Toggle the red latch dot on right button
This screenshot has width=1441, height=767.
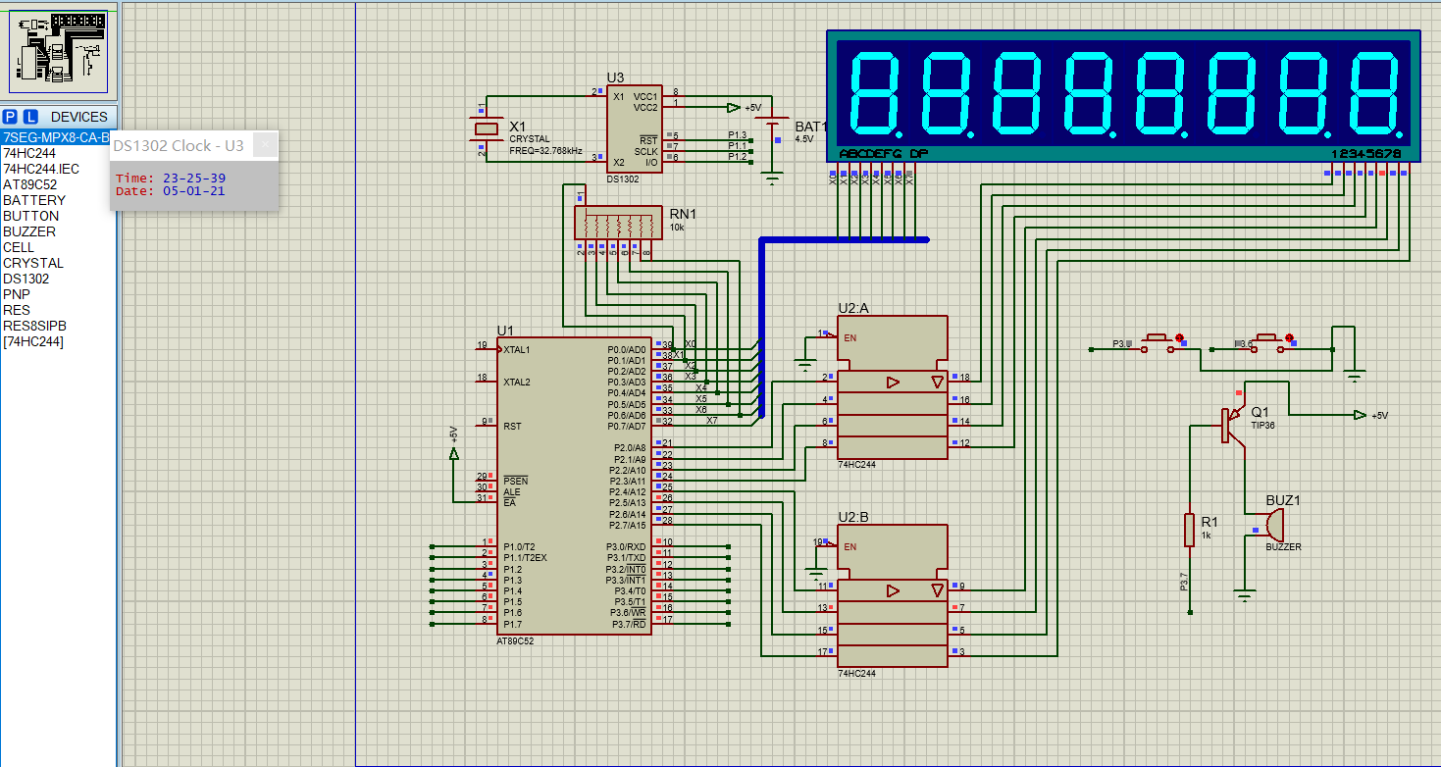click(1291, 336)
